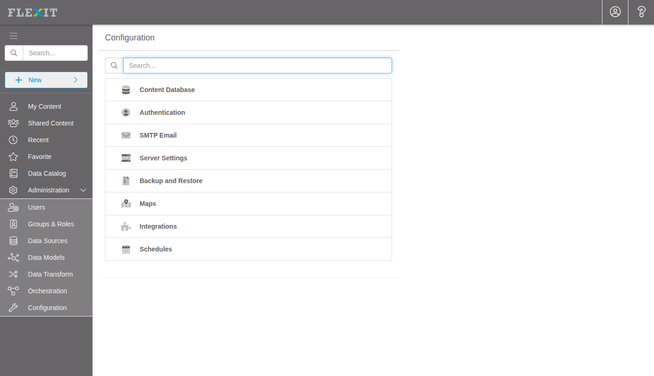This screenshot has height=376, width=654.
Task: Click the New button label
Action: [x=35, y=80]
